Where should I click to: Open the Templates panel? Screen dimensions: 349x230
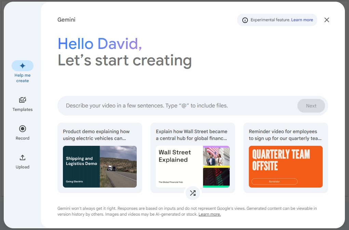(x=22, y=103)
